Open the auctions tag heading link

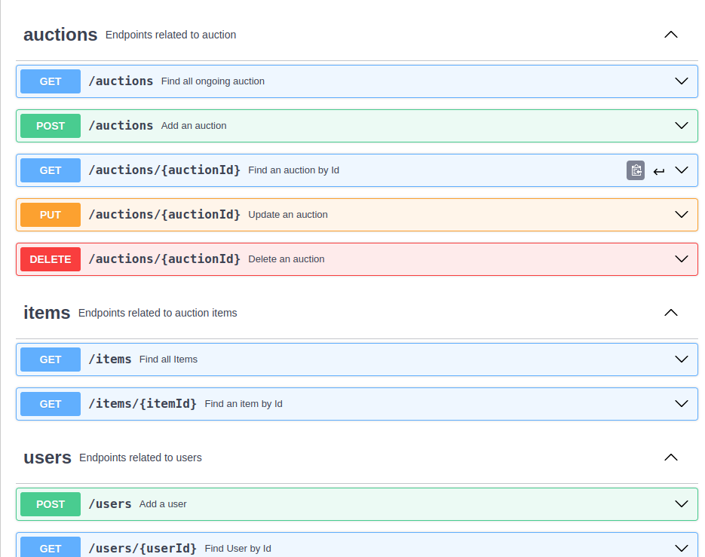click(60, 35)
